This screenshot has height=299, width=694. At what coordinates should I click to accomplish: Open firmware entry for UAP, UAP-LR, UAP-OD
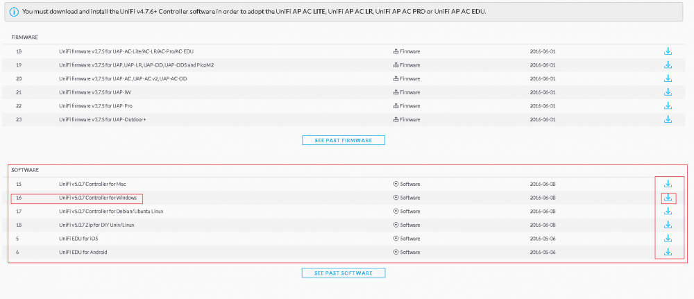coord(137,65)
